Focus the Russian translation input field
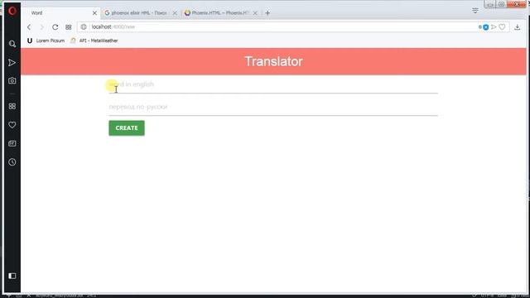The width and height of the screenshot is (530, 298). (273, 107)
